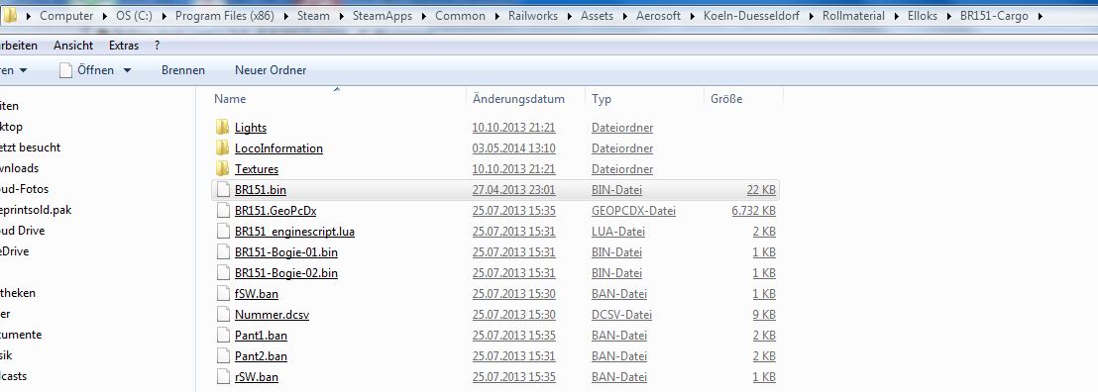Click the date 03.05.2014 13:10
This screenshot has height=392, width=1098.
[x=513, y=148]
